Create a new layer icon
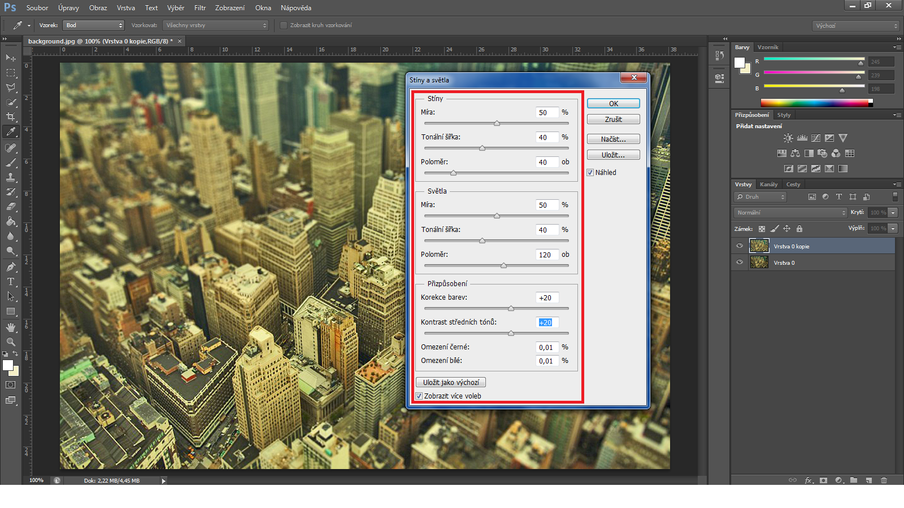 point(869,480)
